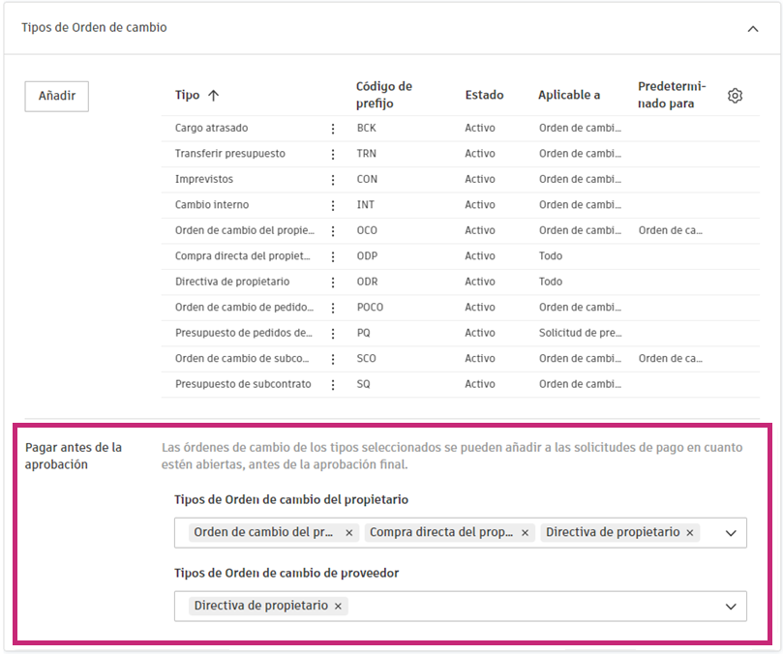Open the row actions menu for Directiva de propietario
The height and width of the screenshot is (654, 783).
coord(334,282)
